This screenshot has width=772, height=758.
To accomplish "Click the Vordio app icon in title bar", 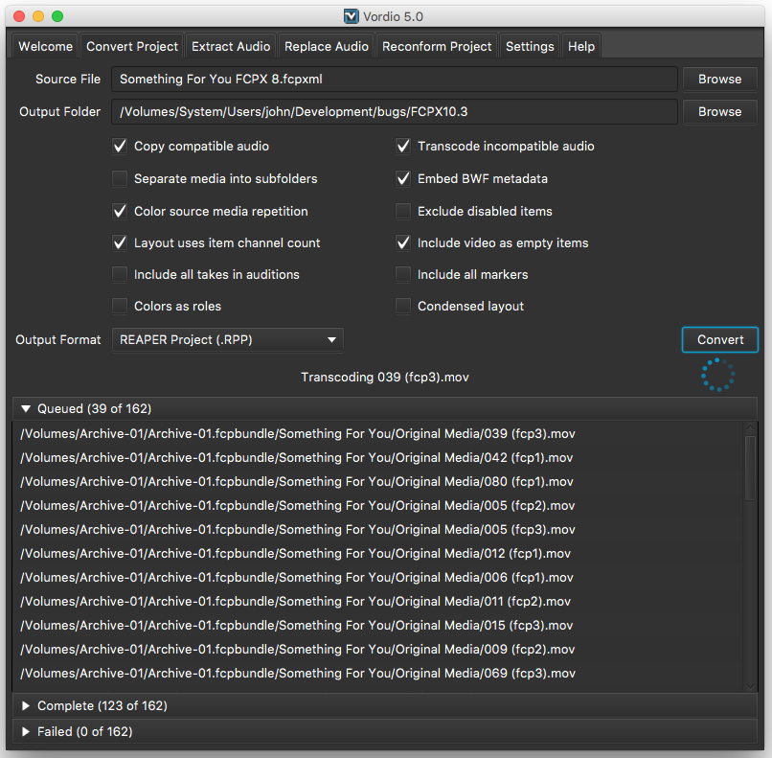I will click(x=352, y=16).
